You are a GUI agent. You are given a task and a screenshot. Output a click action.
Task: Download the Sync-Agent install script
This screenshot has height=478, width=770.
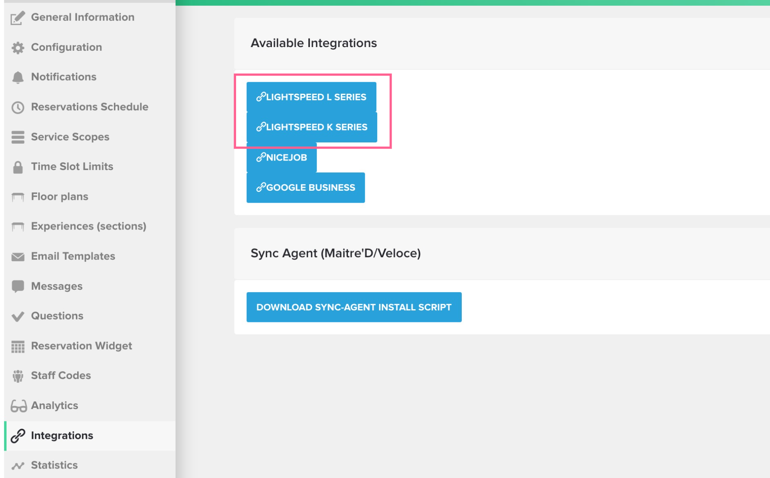click(354, 307)
